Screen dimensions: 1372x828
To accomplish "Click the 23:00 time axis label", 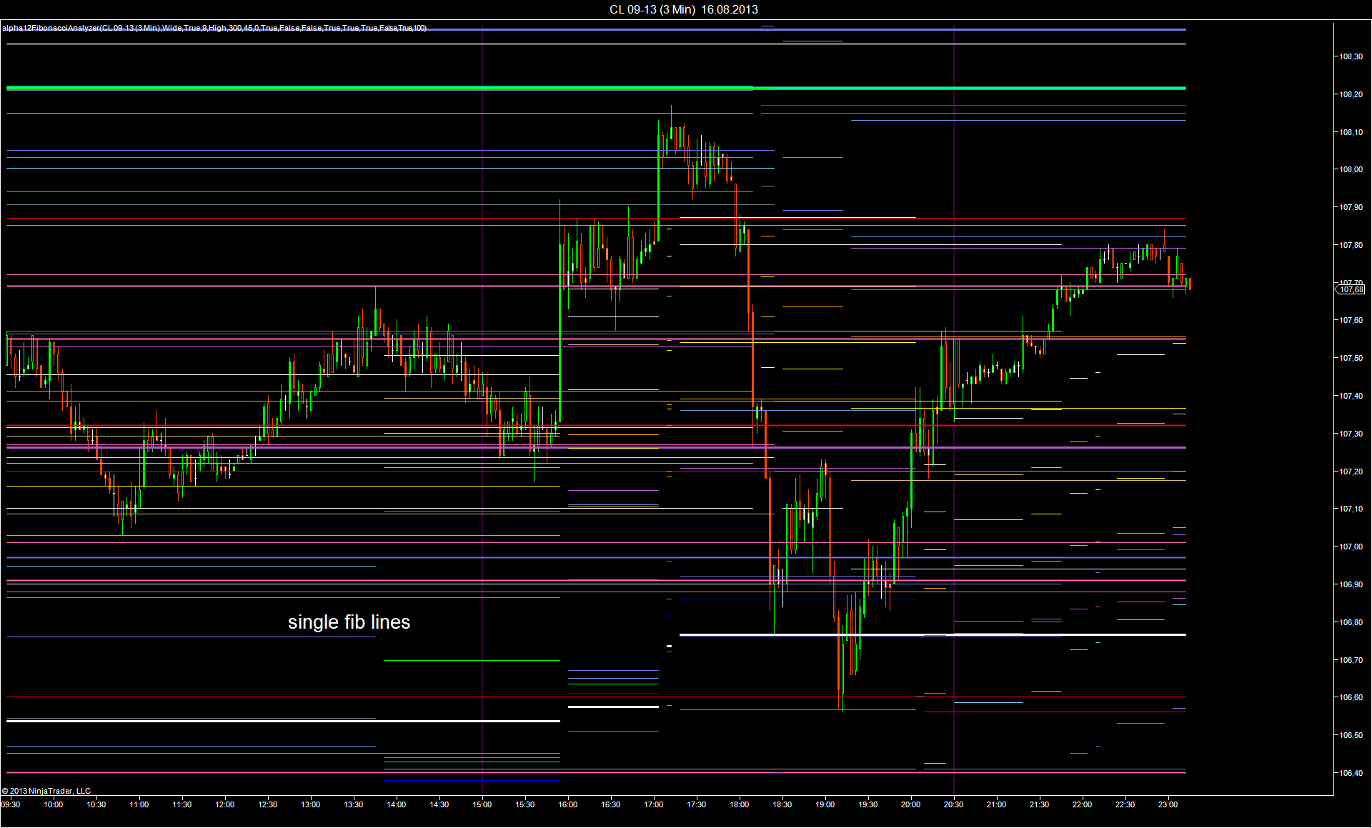I will (x=1168, y=804).
